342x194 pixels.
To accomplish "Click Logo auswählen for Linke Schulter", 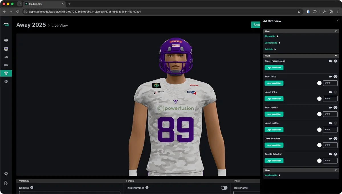I will tap(274, 145).
